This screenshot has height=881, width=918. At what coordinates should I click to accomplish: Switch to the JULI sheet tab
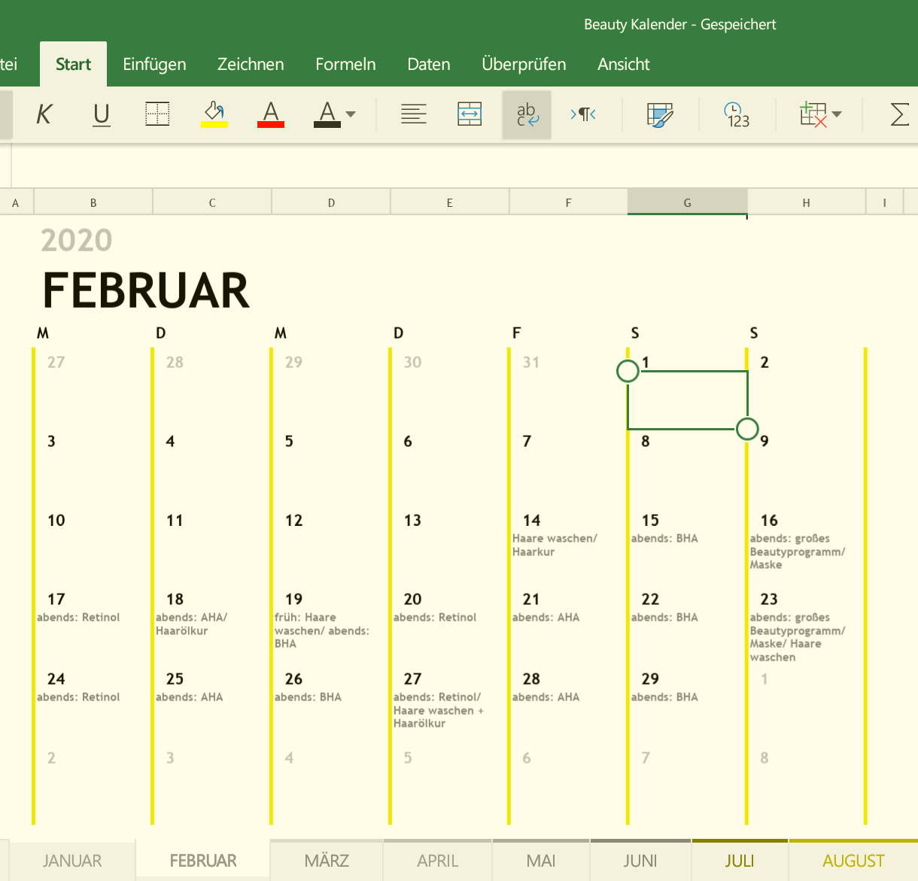tap(740, 860)
